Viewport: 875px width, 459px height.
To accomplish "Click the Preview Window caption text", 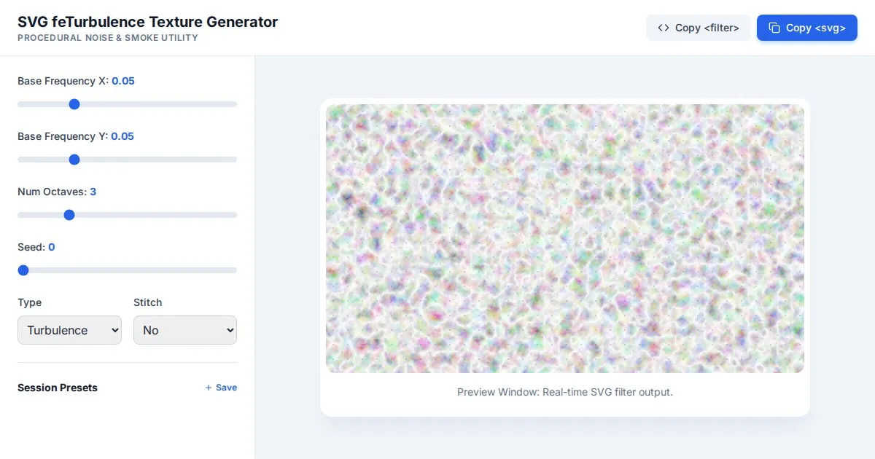I will pos(564,392).
